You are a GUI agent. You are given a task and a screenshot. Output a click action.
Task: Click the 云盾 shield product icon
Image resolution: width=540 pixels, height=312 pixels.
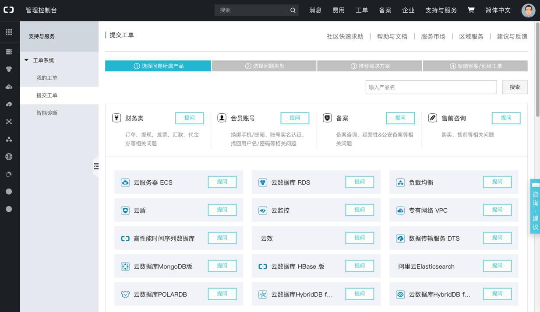point(125,210)
